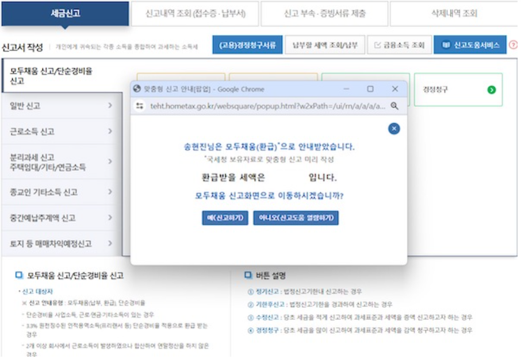Click square bullet icon beside 모두채움 신고/단순경비율 heading

click(x=20, y=275)
